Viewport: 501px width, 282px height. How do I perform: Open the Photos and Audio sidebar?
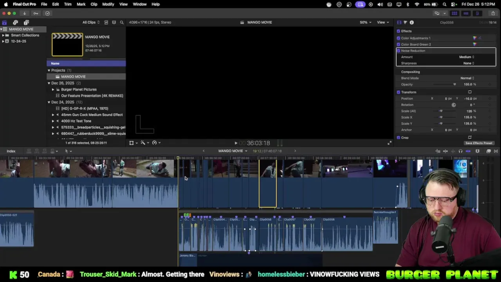pyautogui.click(x=15, y=22)
